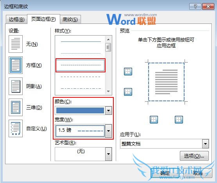
Task: Toggle the left border button in preview
Action: pyautogui.click(x=154, y=120)
